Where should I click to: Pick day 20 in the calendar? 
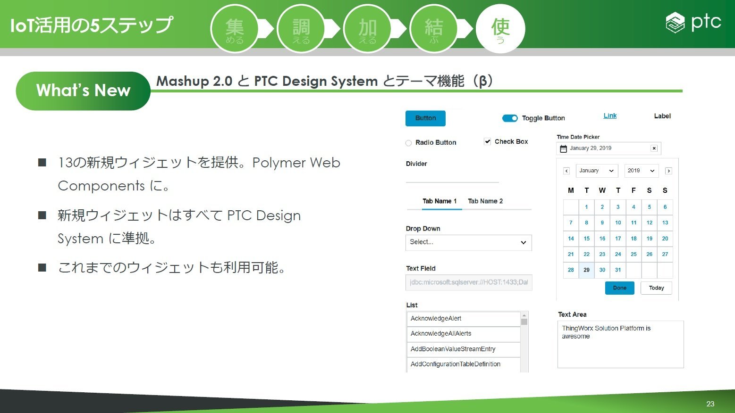point(665,239)
